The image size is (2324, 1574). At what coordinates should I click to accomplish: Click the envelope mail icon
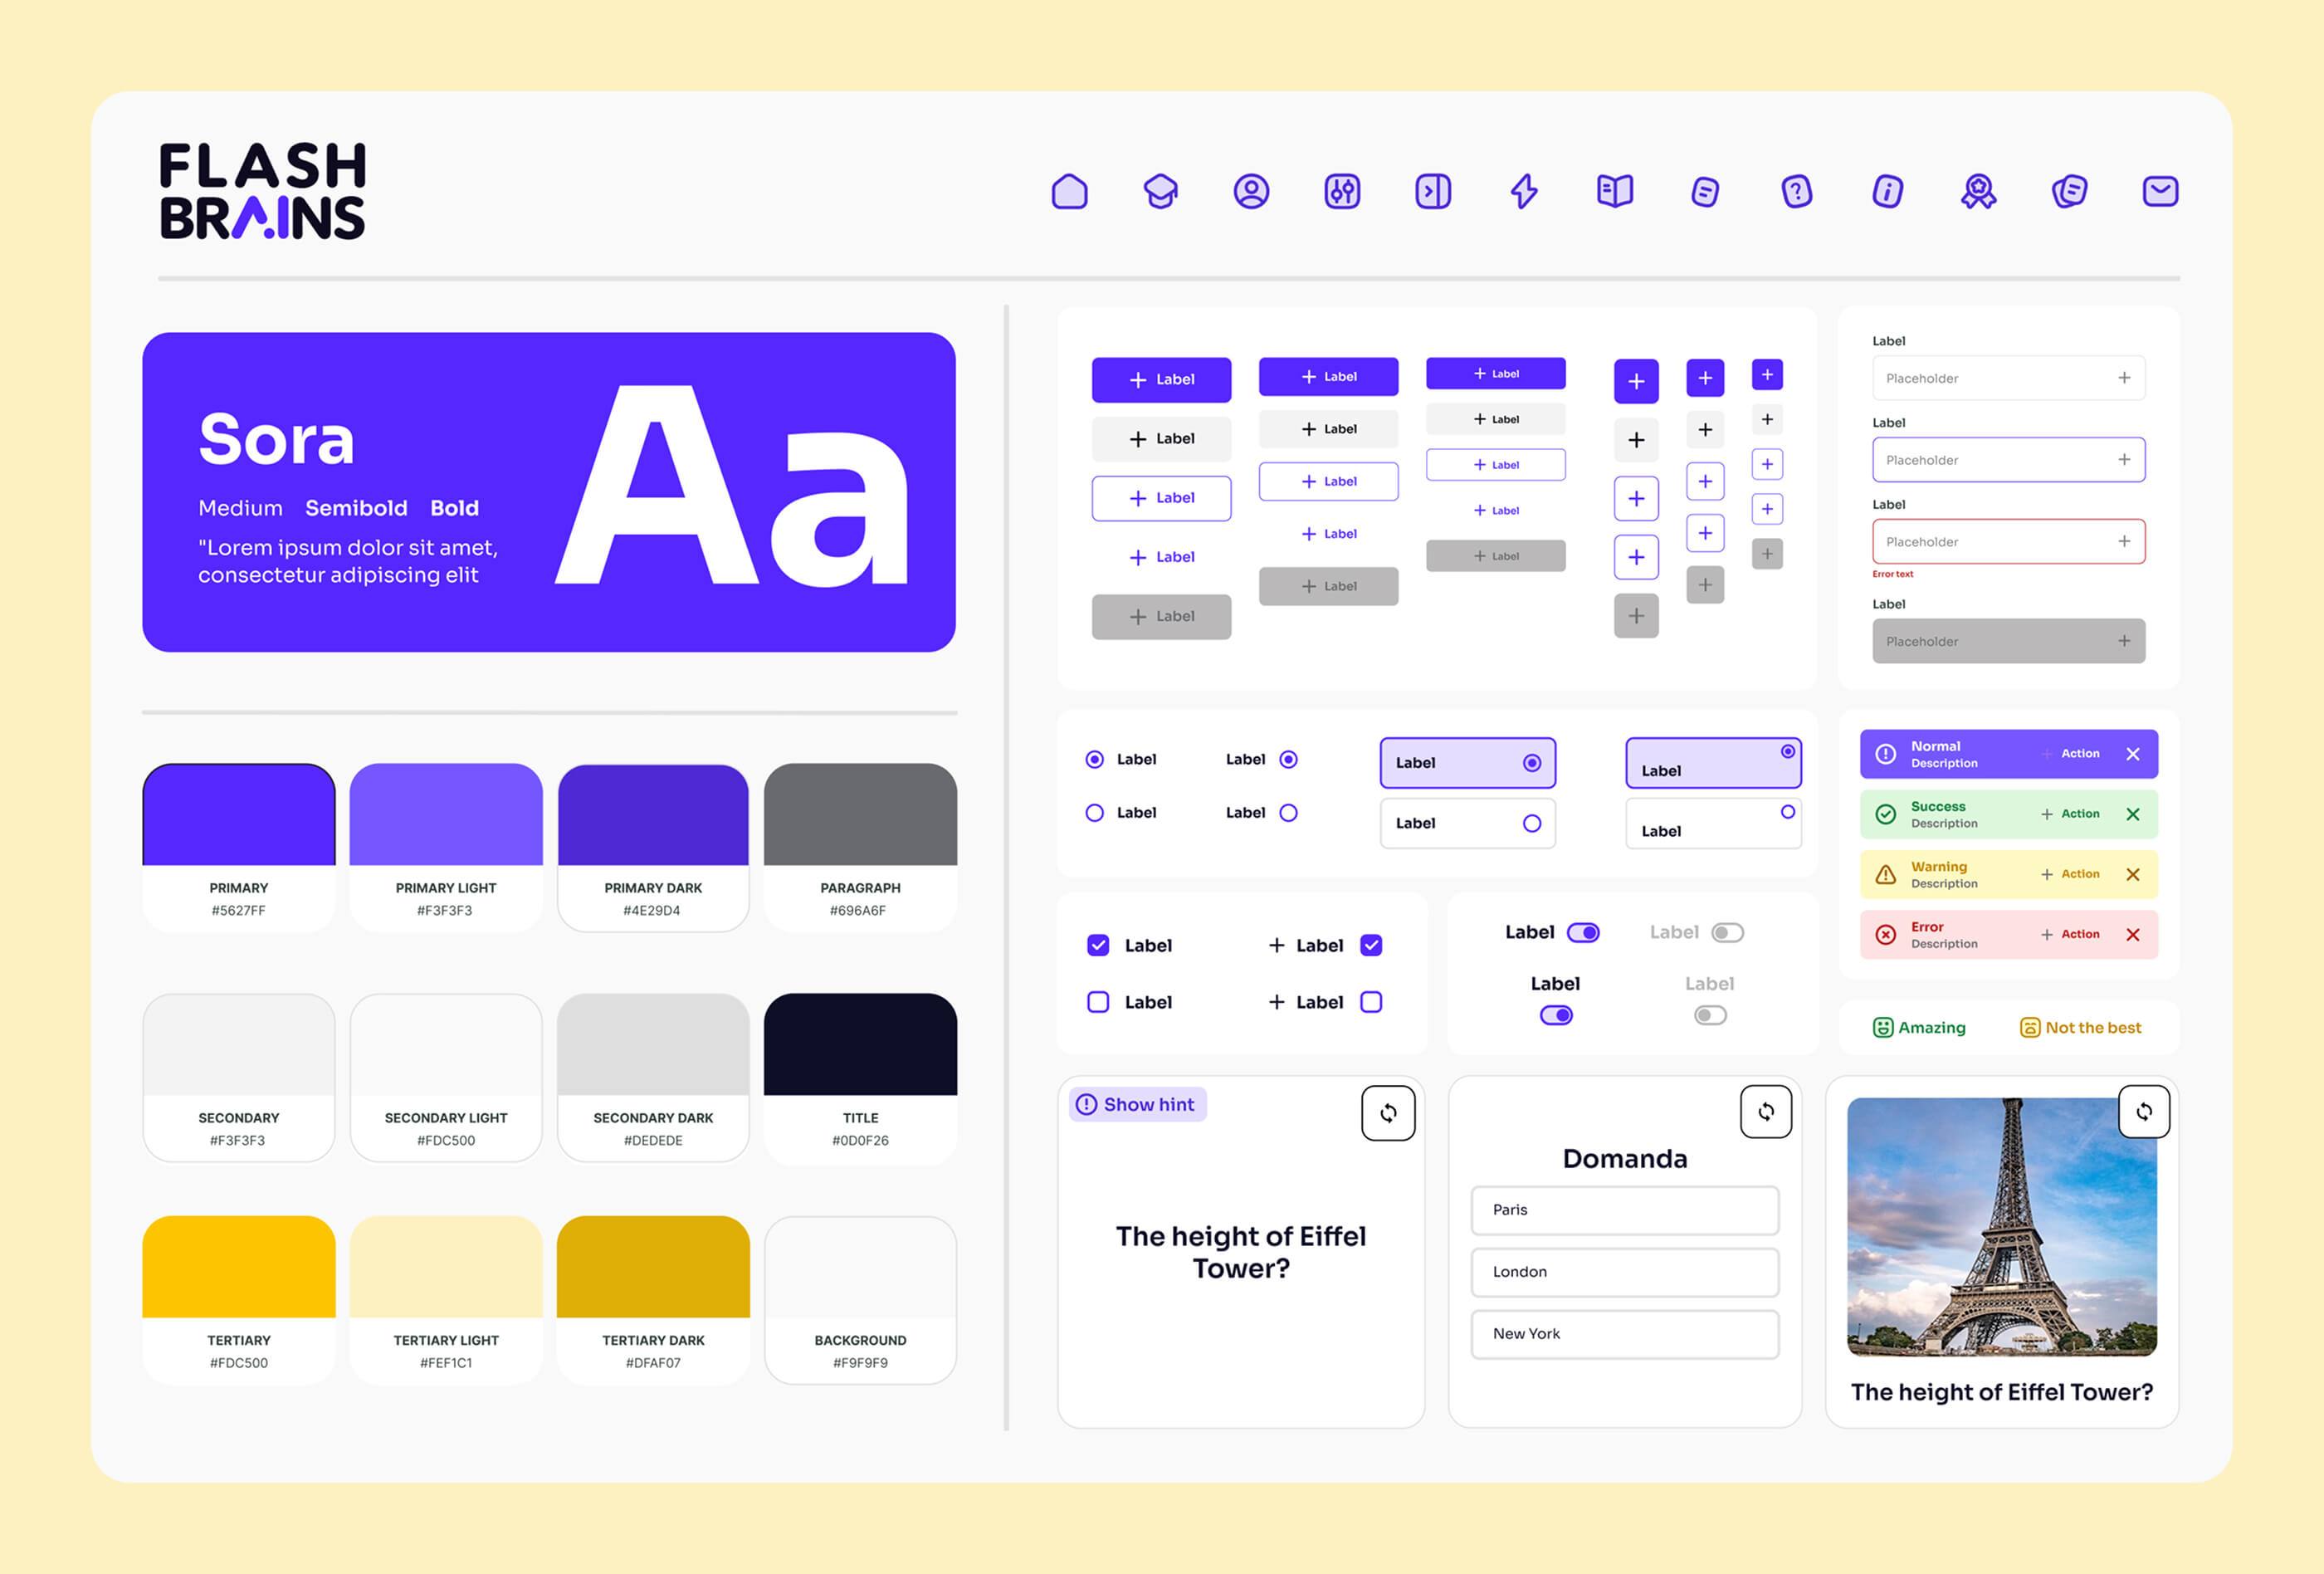coord(2160,191)
